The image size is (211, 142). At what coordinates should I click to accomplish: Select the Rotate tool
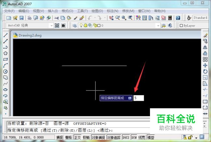click(205, 71)
